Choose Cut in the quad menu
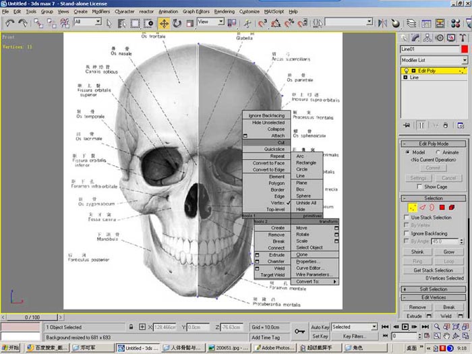The image size is (472, 354). click(x=266, y=142)
